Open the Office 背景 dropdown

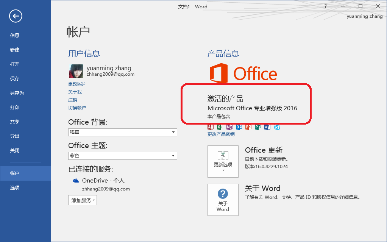tap(122, 132)
